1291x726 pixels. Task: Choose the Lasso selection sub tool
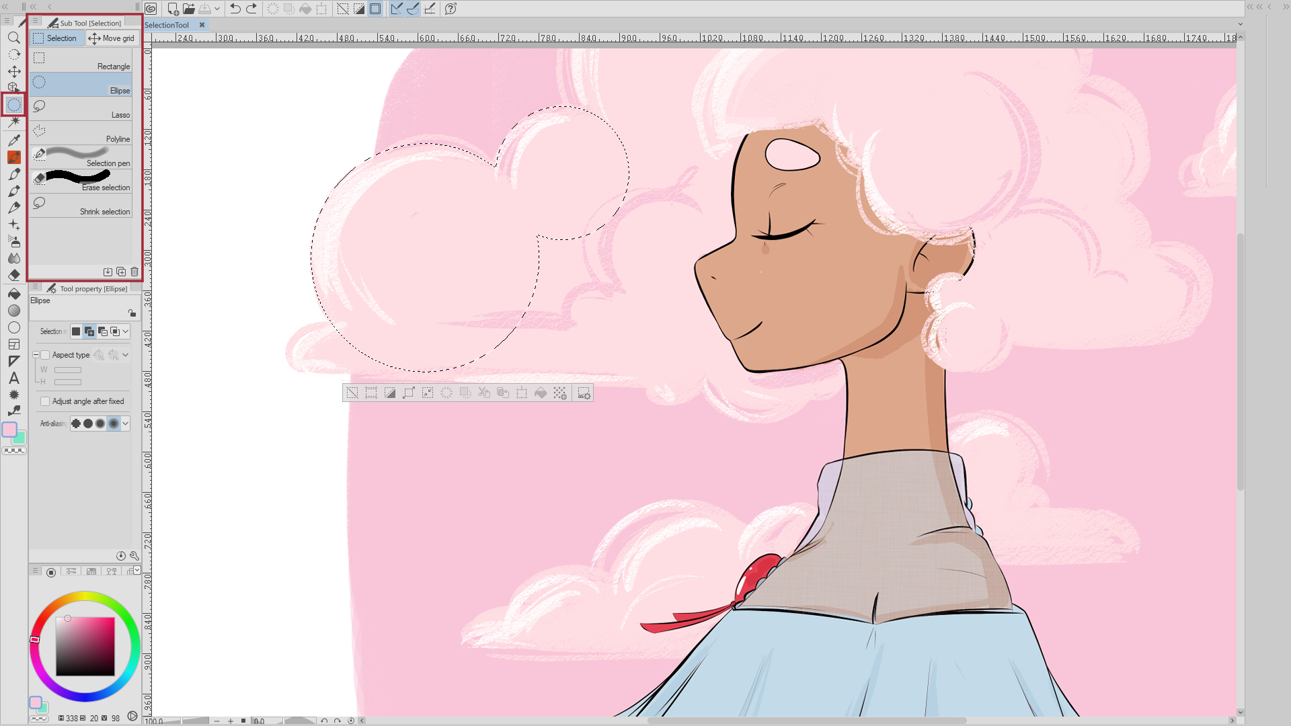81,109
